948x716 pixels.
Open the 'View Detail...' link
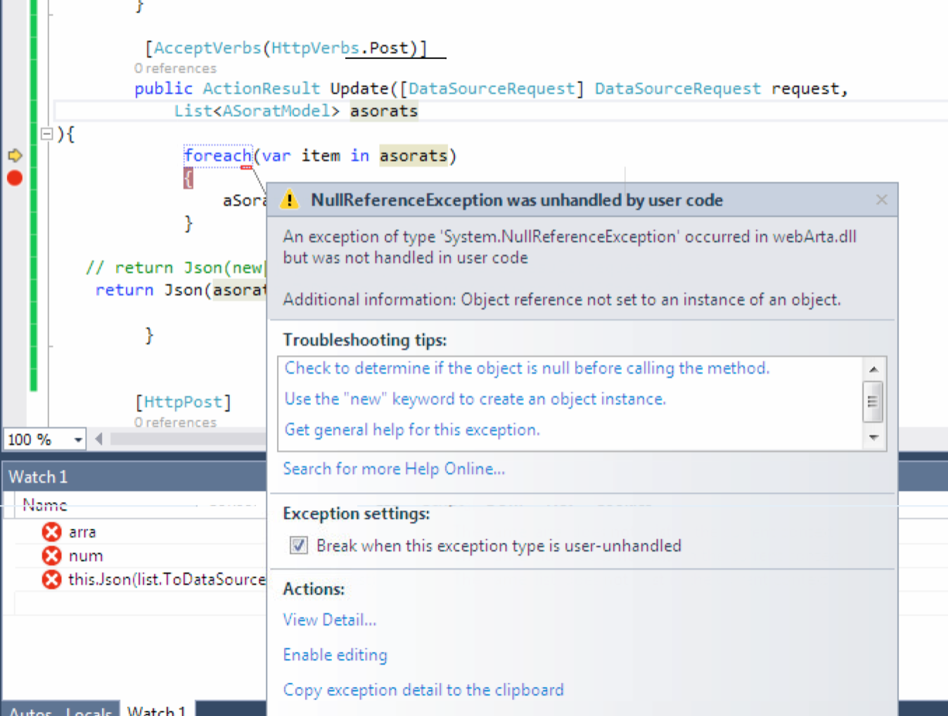pos(329,620)
